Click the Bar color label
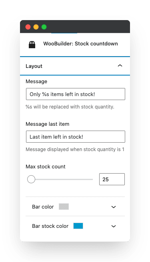150x262 pixels. point(43,207)
